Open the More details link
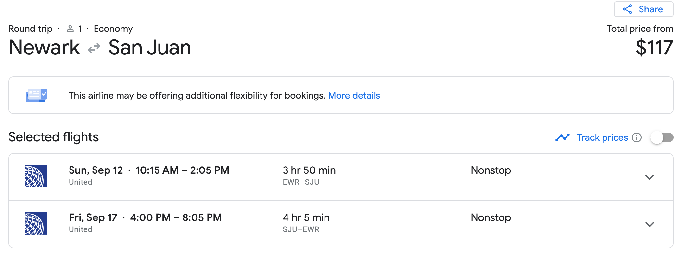The image size is (688, 258). [x=354, y=95]
